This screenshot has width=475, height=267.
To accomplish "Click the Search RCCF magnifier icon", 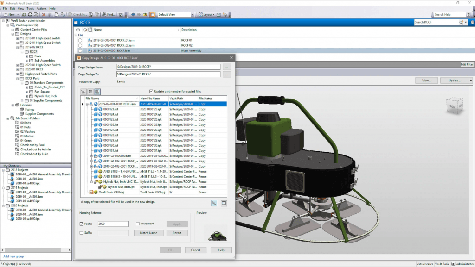I will point(461,22).
